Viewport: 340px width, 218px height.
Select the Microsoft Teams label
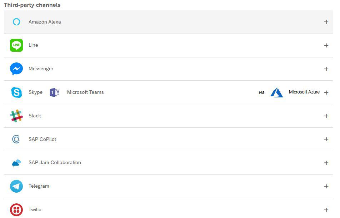pyautogui.click(x=85, y=92)
